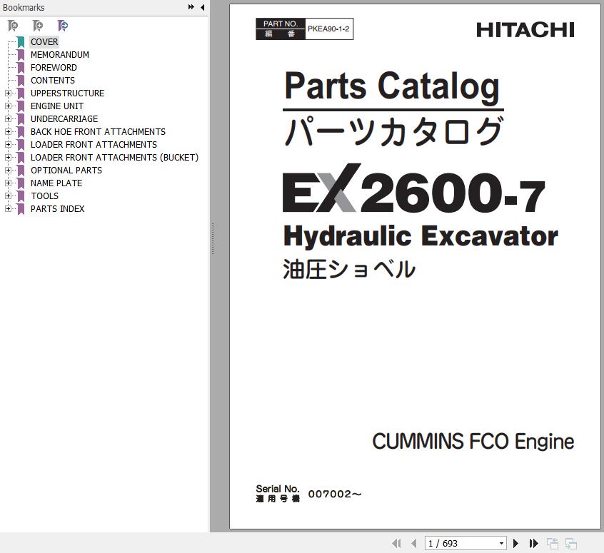Image resolution: width=604 pixels, height=553 pixels.
Task: Click the Parts Catalog heading on the page
Action: pos(392,87)
